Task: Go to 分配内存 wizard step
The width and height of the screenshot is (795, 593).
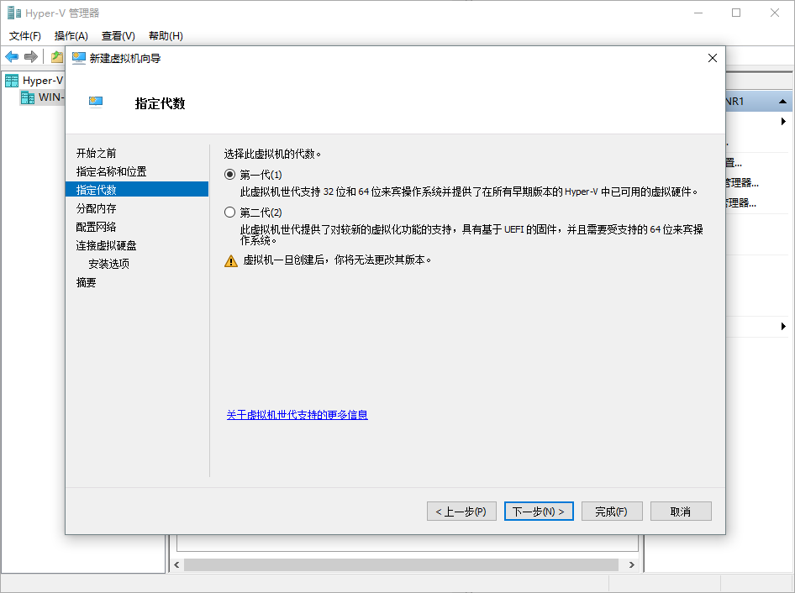Action: tap(97, 208)
